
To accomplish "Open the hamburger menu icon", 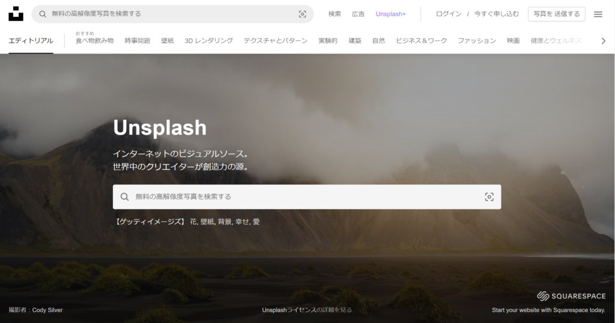I will coord(598,14).
